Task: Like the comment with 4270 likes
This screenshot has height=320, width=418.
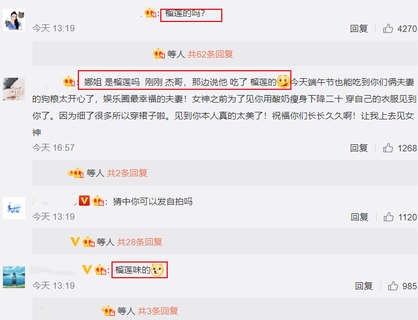Action: 388,28
